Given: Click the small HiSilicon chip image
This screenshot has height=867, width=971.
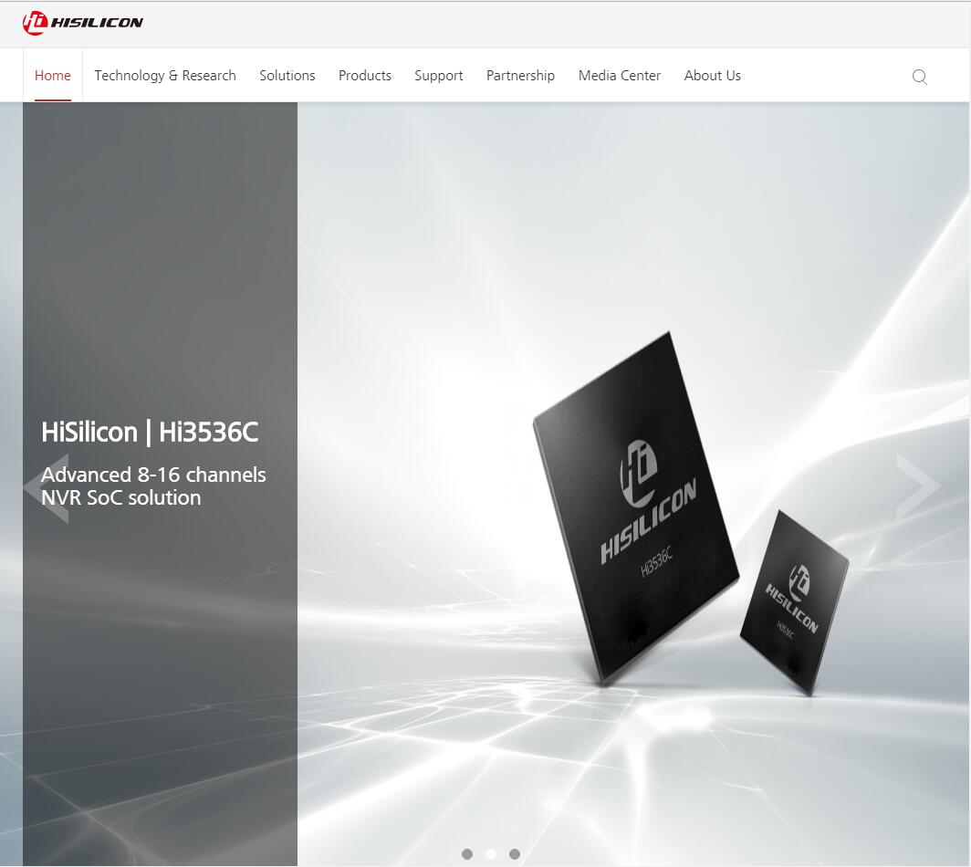Looking at the screenshot, I should tap(795, 602).
